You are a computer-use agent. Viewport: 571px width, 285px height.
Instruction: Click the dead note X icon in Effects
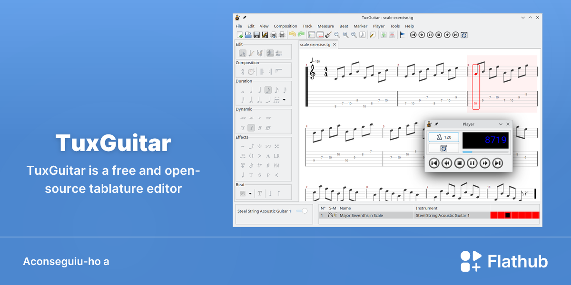coord(276,146)
